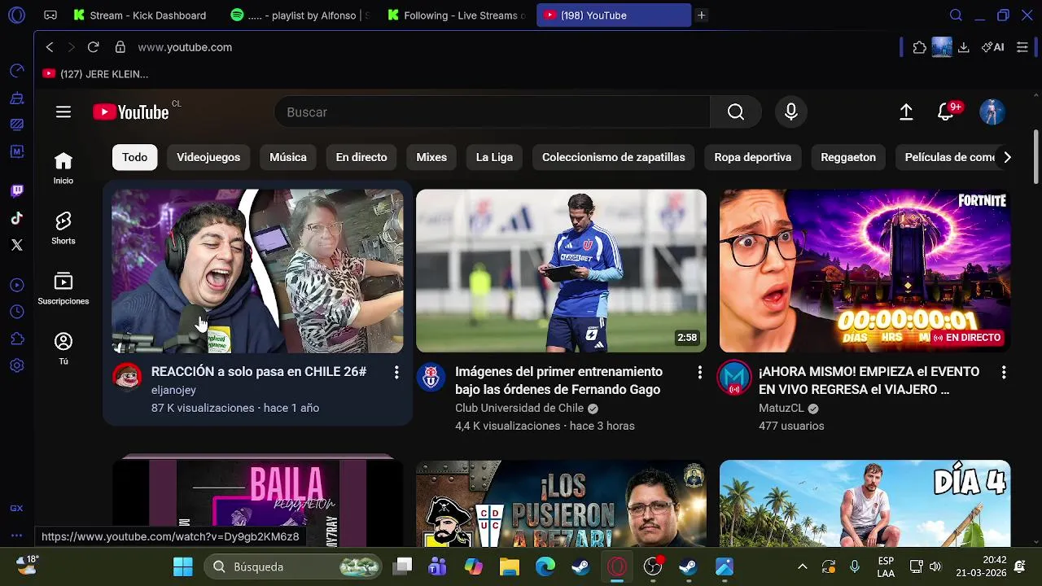
Task: Switch to Following - Live Streams tab
Action: (x=456, y=15)
